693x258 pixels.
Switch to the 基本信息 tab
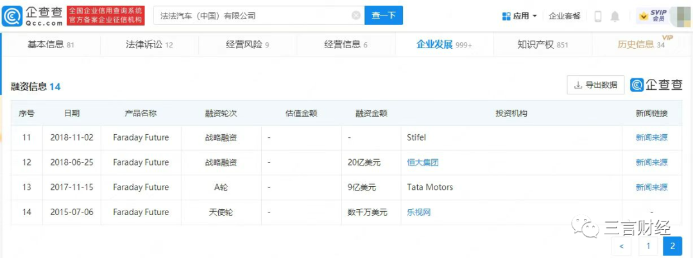pyautogui.click(x=51, y=45)
